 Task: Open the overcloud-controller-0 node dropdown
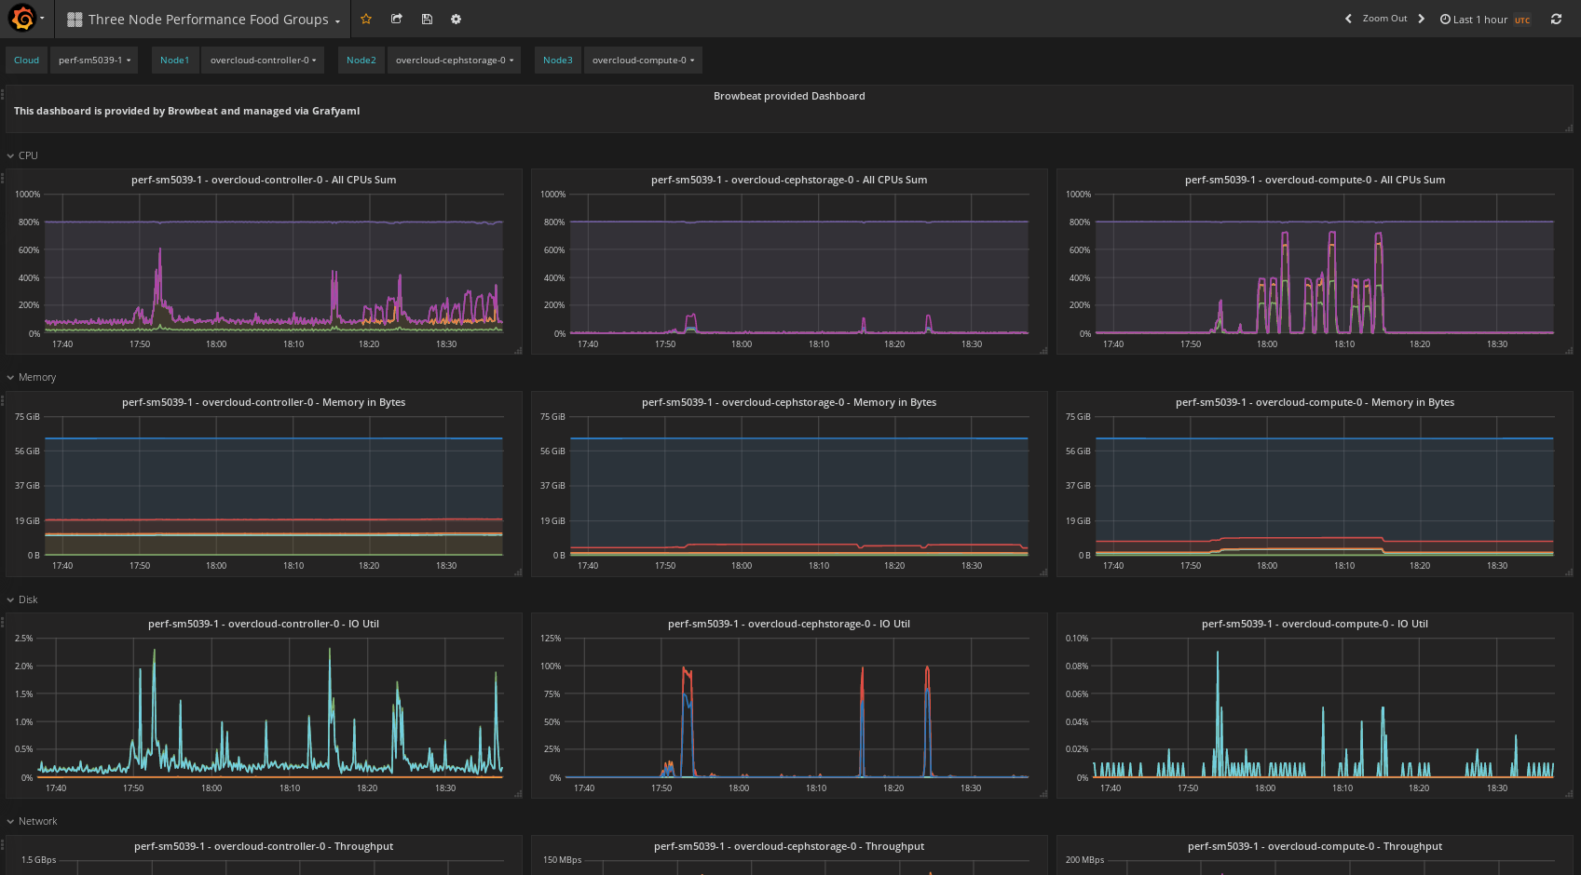(x=263, y=61)
